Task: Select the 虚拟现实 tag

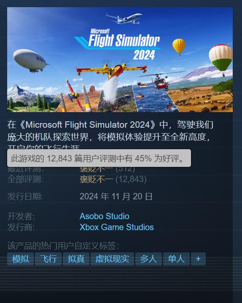Action: (x=112, y=259)
